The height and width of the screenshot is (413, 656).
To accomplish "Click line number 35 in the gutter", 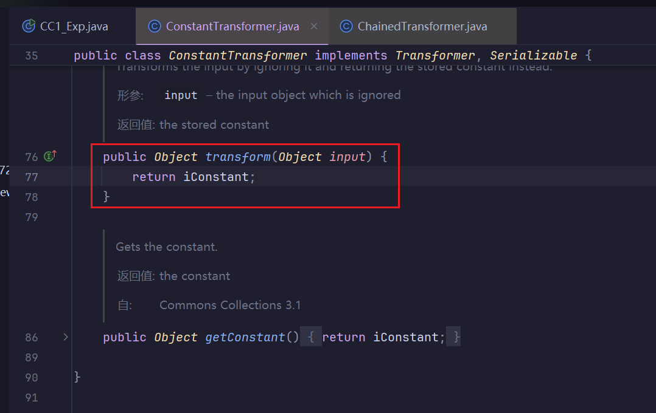I will click(32, 55).
